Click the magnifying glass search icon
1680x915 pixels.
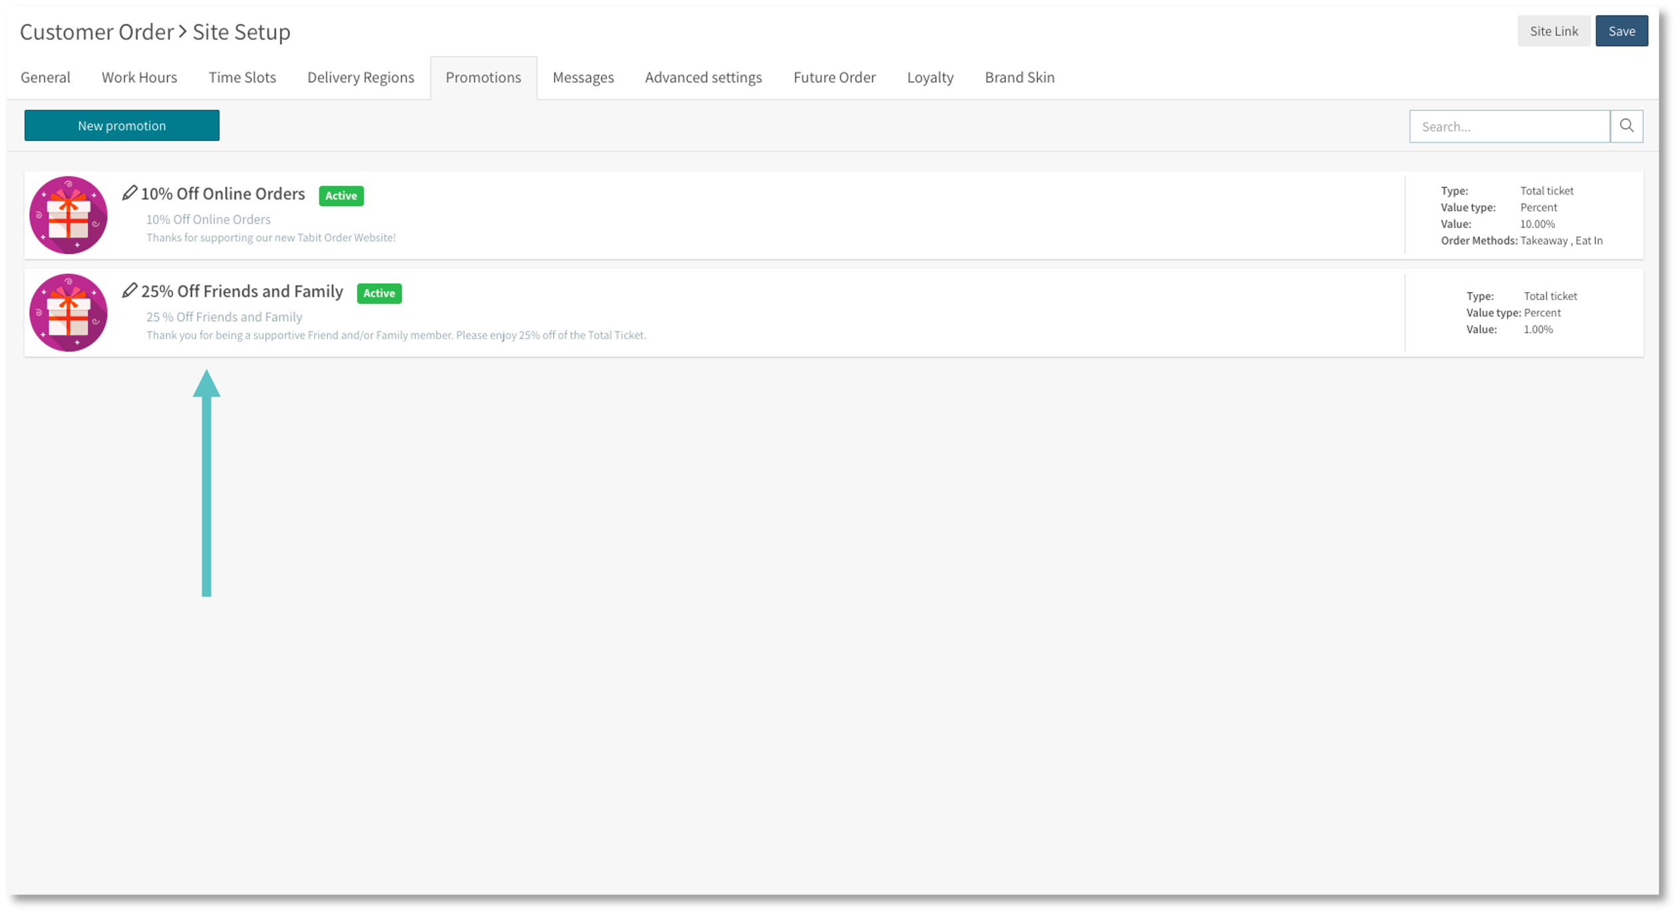click(1627, 125)
